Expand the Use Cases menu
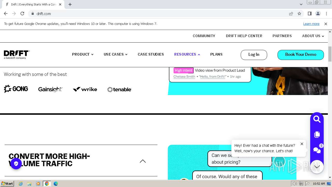This screenshot has height=187, width=332. click(115, 54)
